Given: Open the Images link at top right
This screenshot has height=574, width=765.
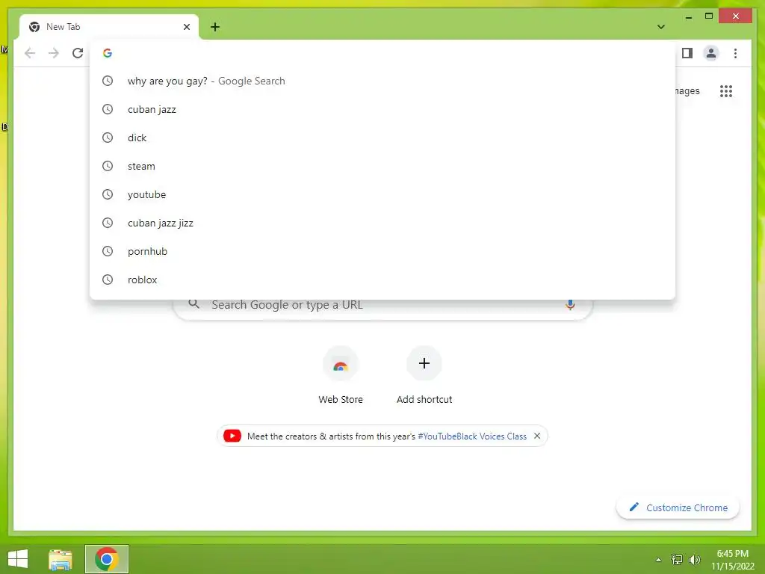Looking at the screenshot, I should 687,90.
